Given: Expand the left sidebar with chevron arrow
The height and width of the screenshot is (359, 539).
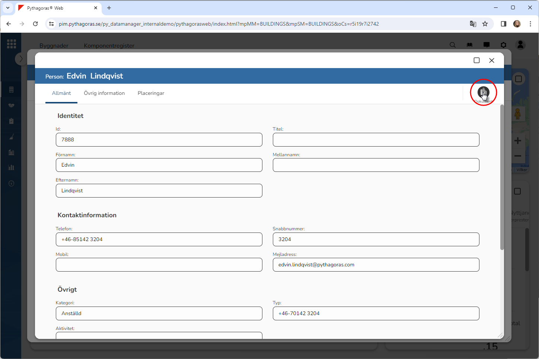Looking at the screenshot, I should coord(21,59).
